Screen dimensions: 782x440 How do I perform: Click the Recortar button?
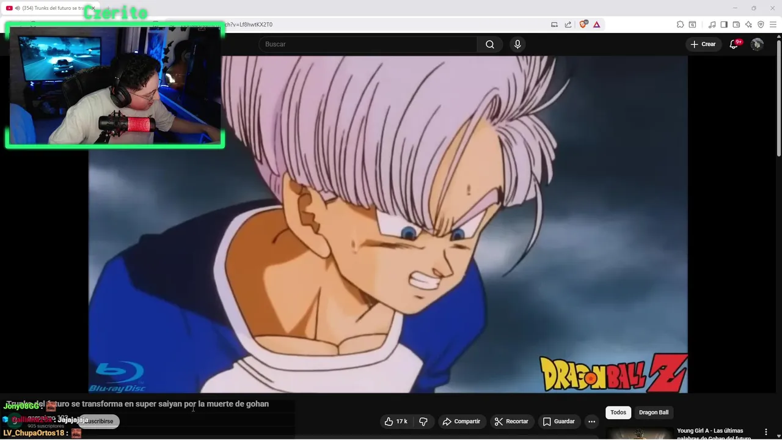pos(511,422)
